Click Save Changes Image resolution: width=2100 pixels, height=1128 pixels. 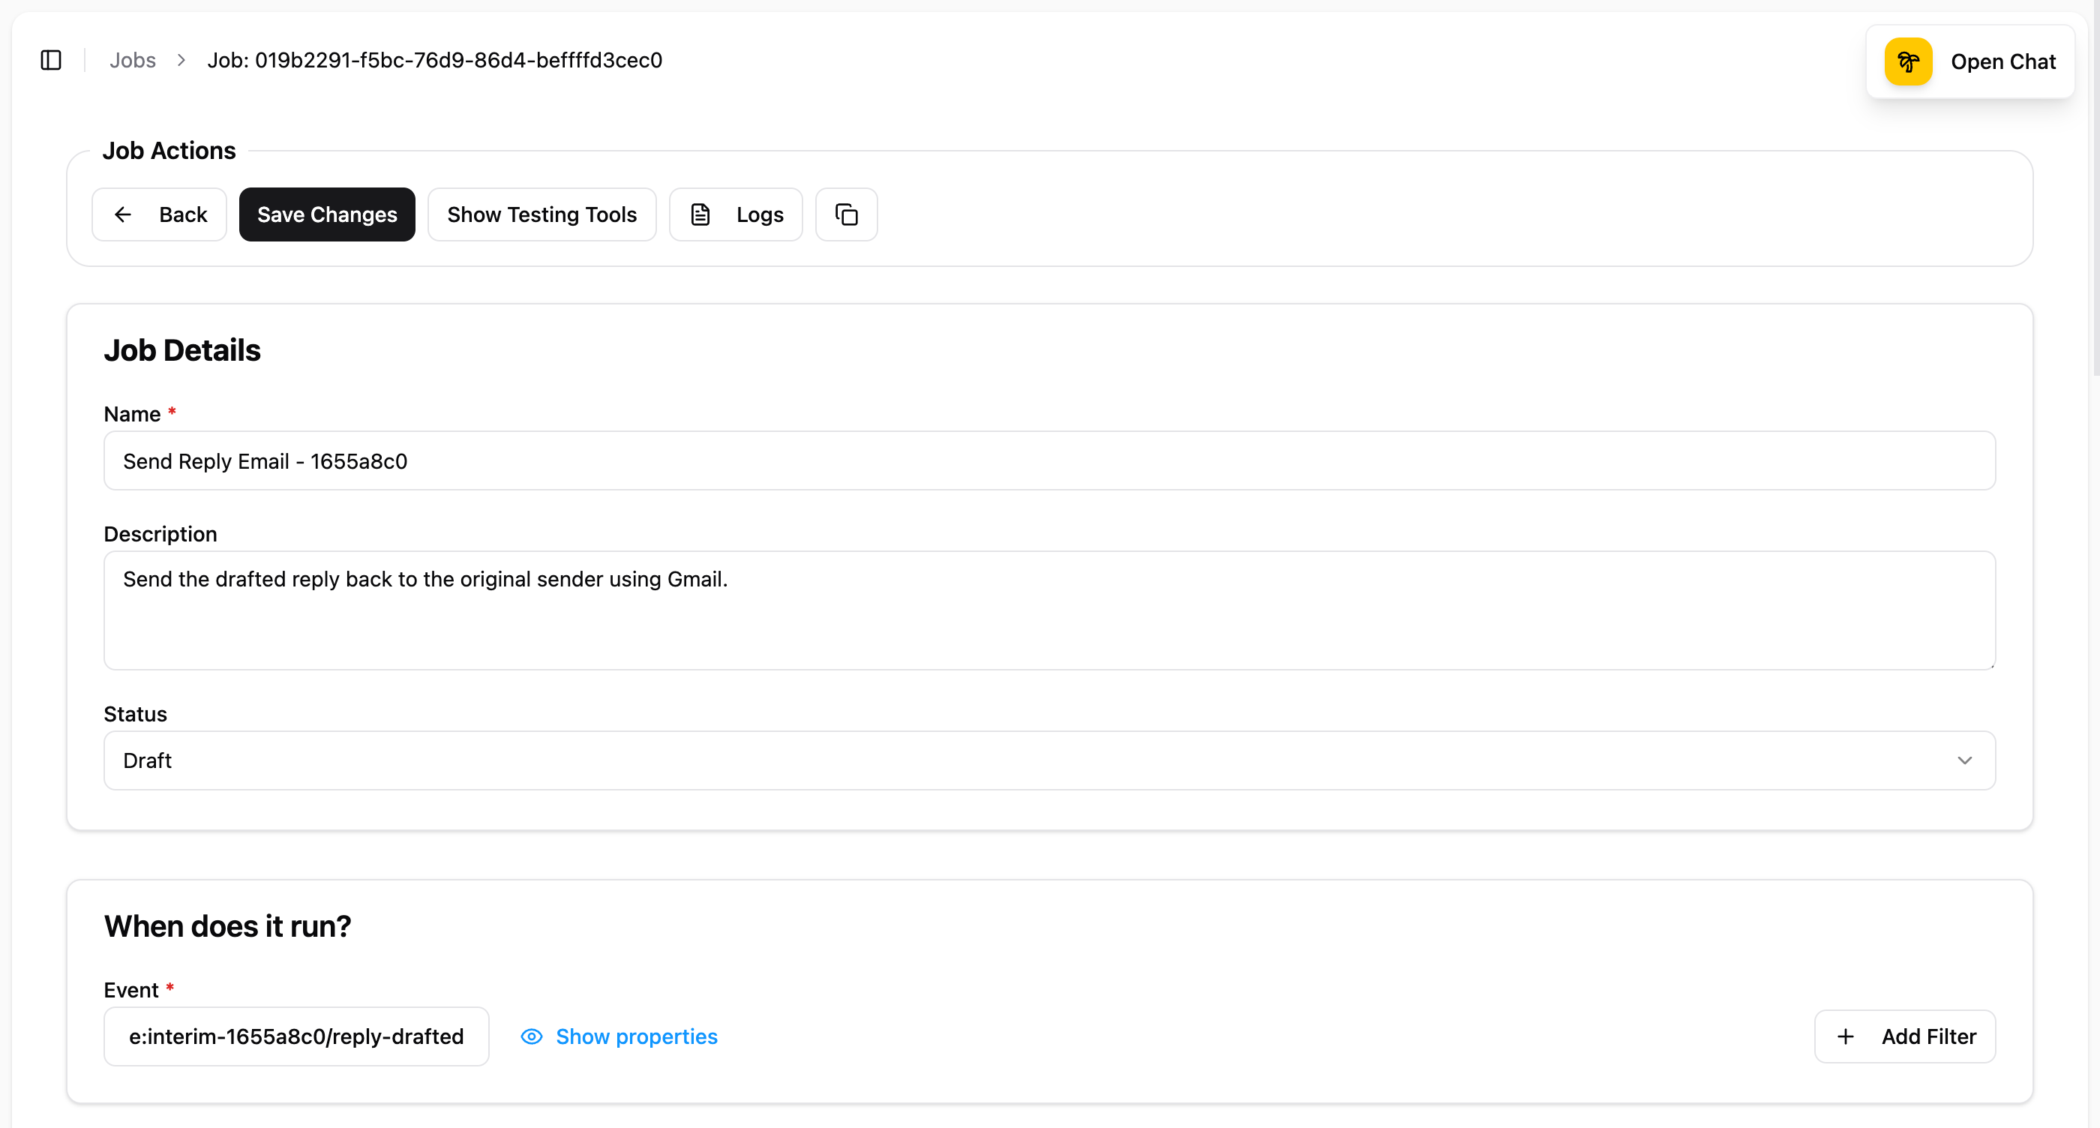326,214
